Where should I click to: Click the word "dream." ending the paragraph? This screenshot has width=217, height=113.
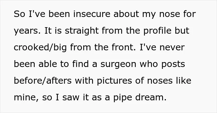(151, 97)
